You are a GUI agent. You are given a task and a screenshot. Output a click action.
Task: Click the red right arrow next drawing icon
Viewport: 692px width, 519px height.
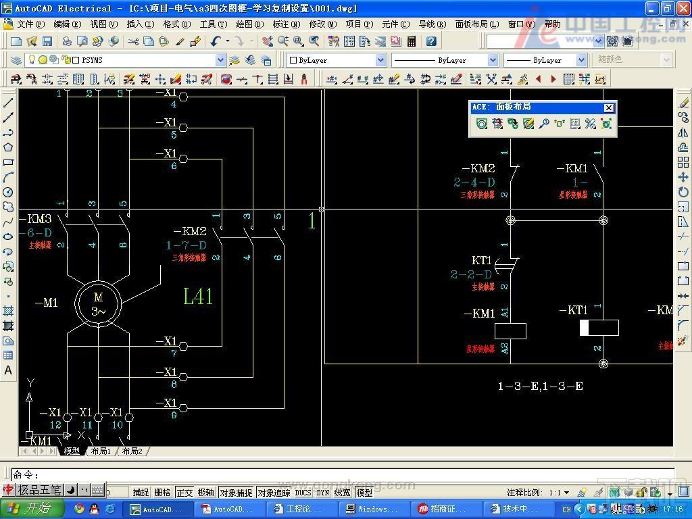click(553, 80)
